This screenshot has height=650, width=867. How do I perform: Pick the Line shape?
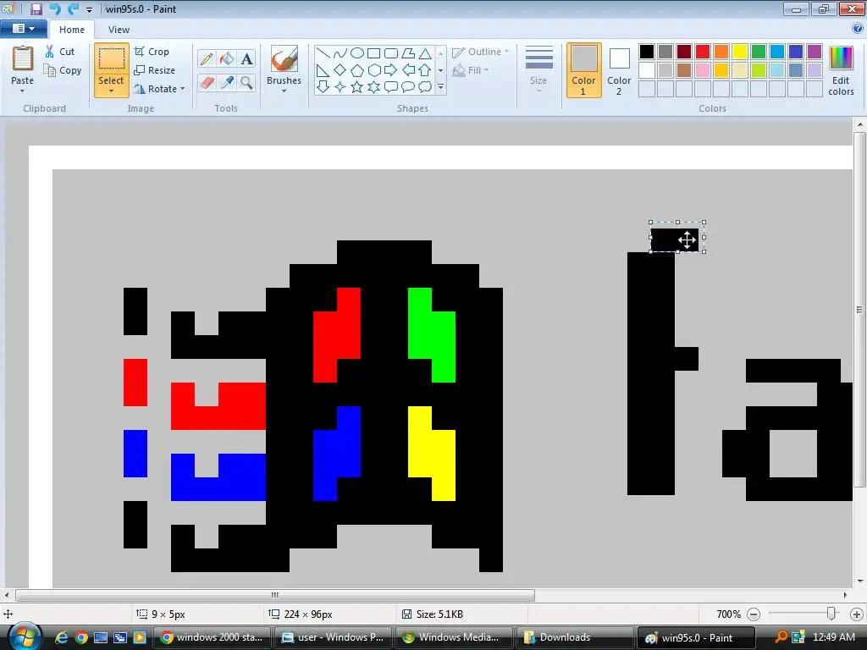323,53
